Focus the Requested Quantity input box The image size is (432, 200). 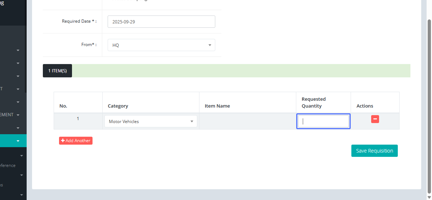click(x=323, y=122)
